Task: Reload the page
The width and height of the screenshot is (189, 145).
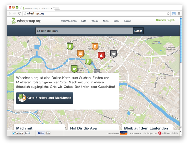Action: pyautogui.click(x=20, y=13)
